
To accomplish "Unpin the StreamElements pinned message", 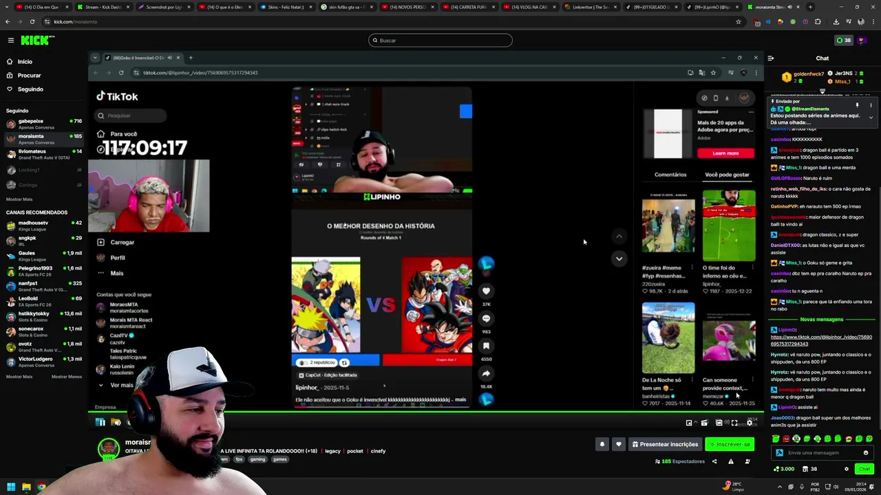I will coord(857,105).
